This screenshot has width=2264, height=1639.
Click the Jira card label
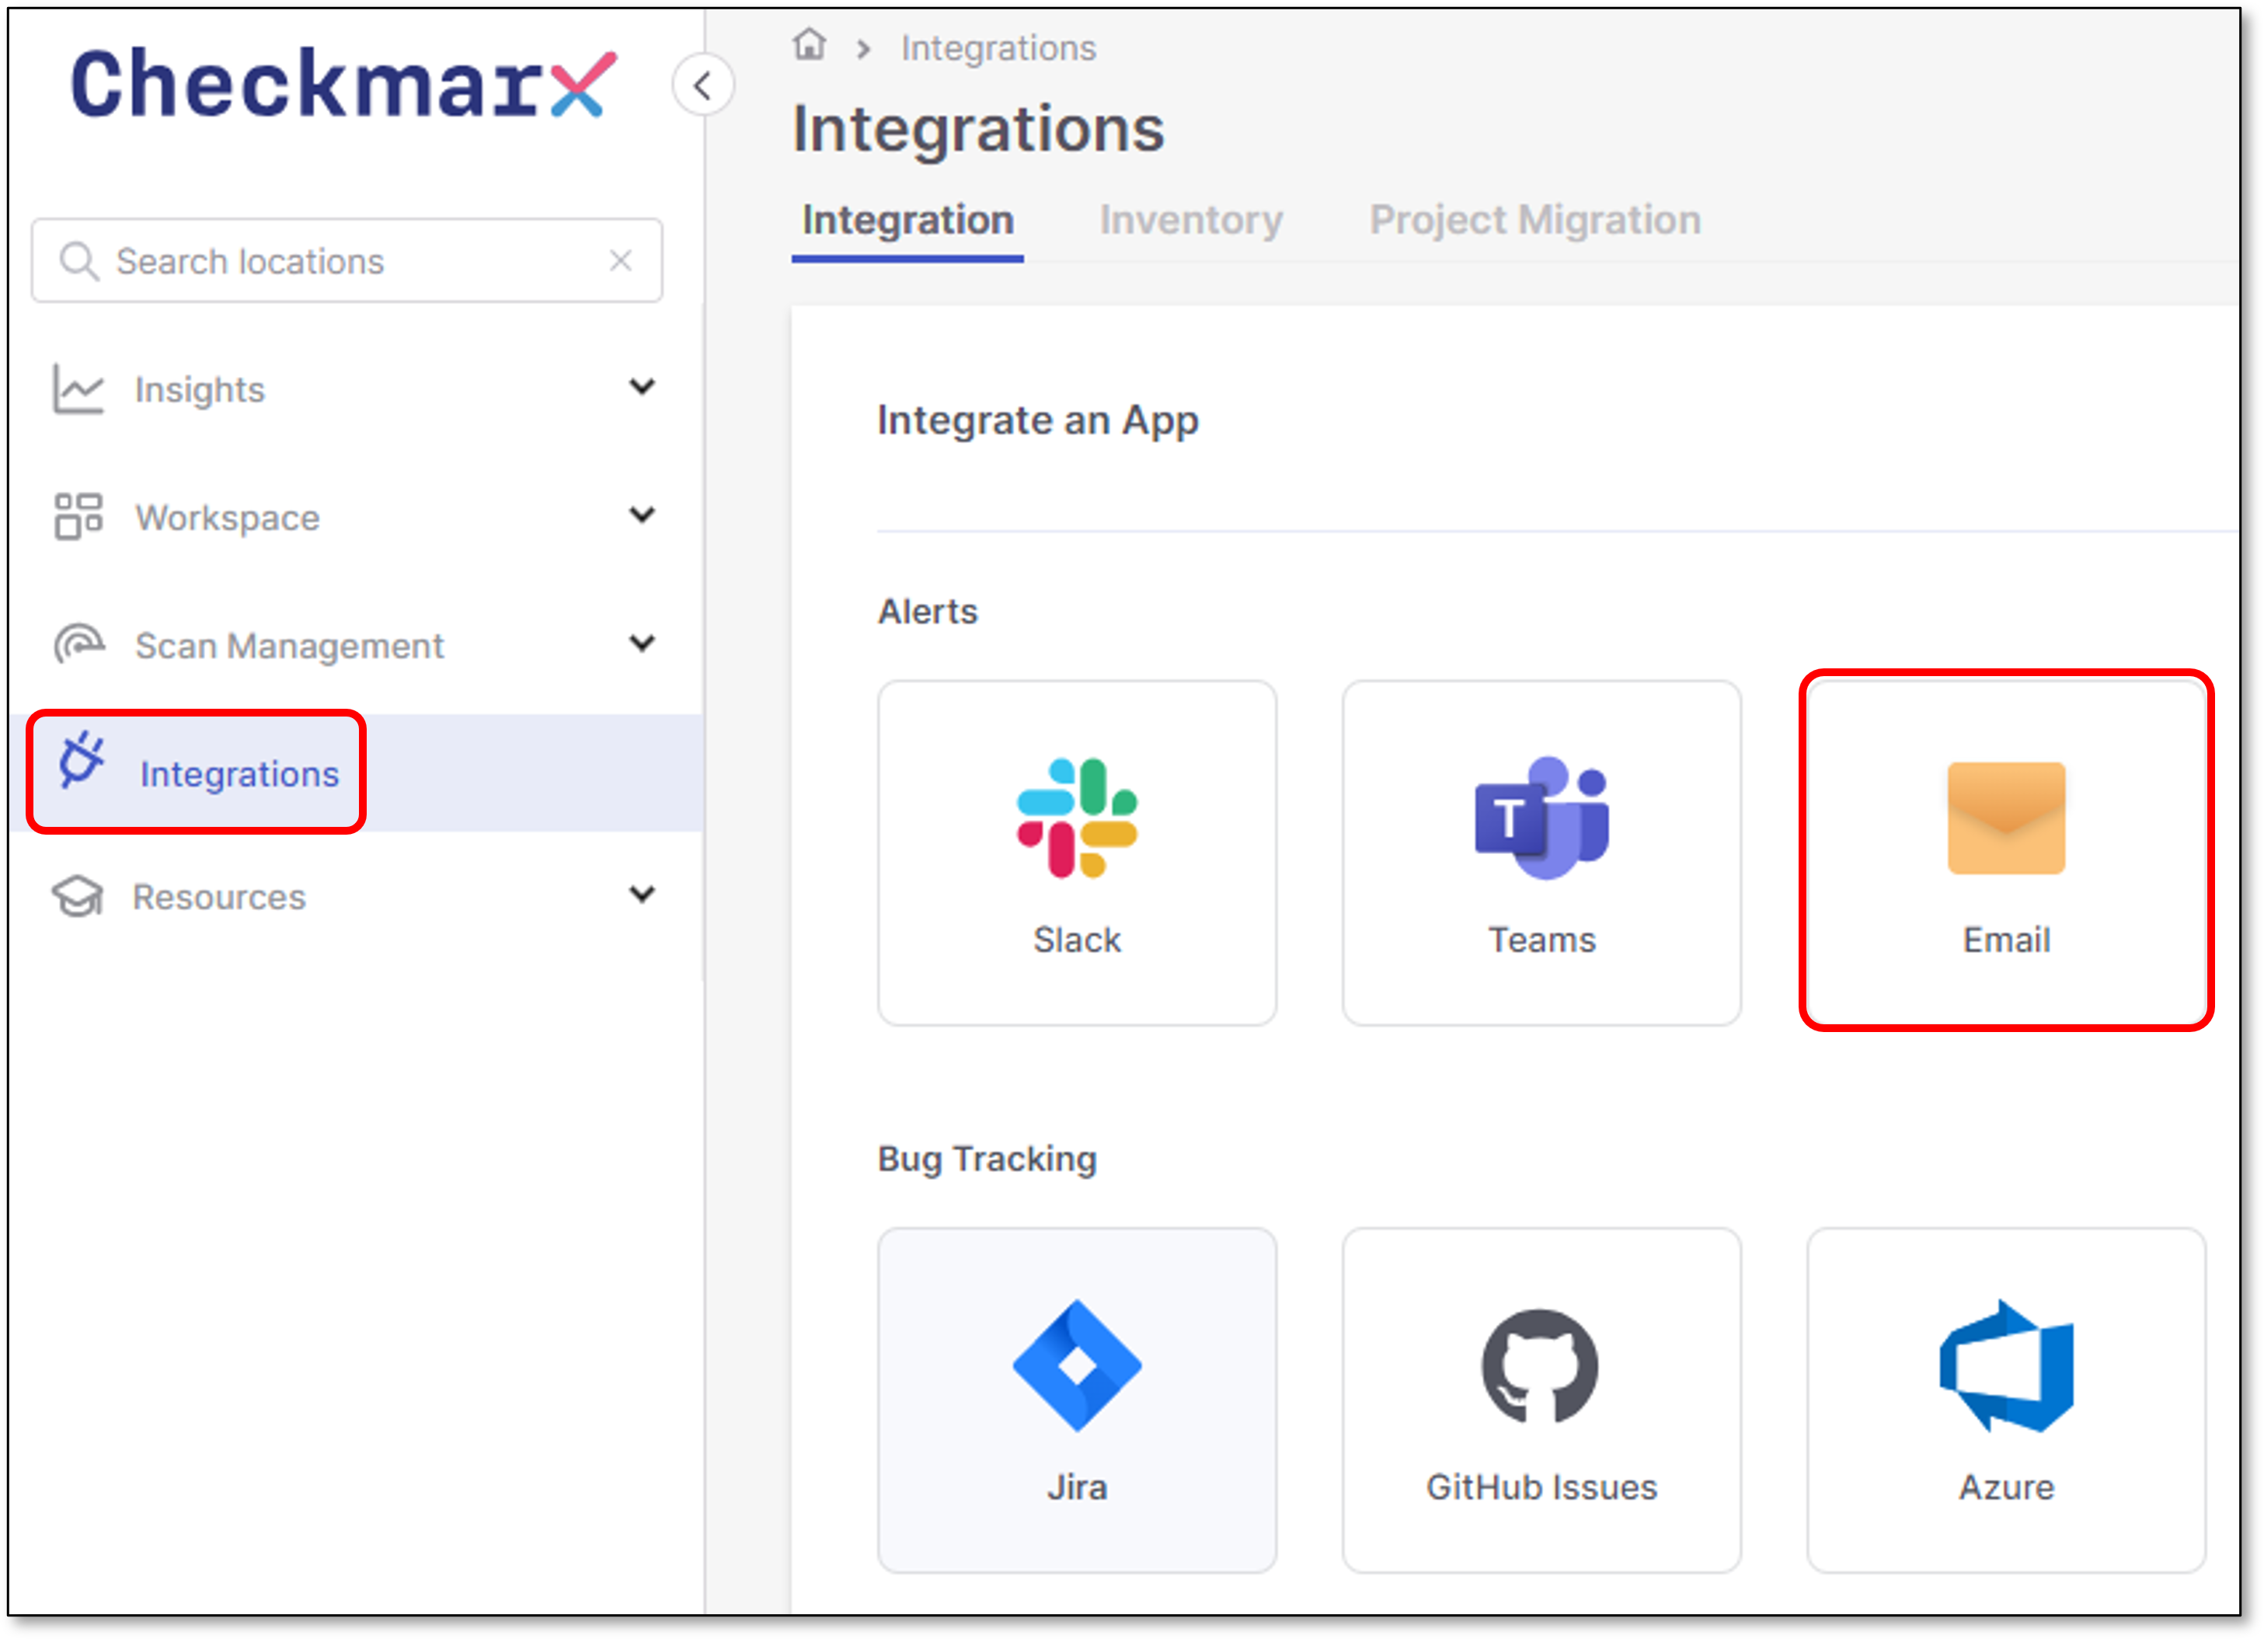point(1077,1487)
